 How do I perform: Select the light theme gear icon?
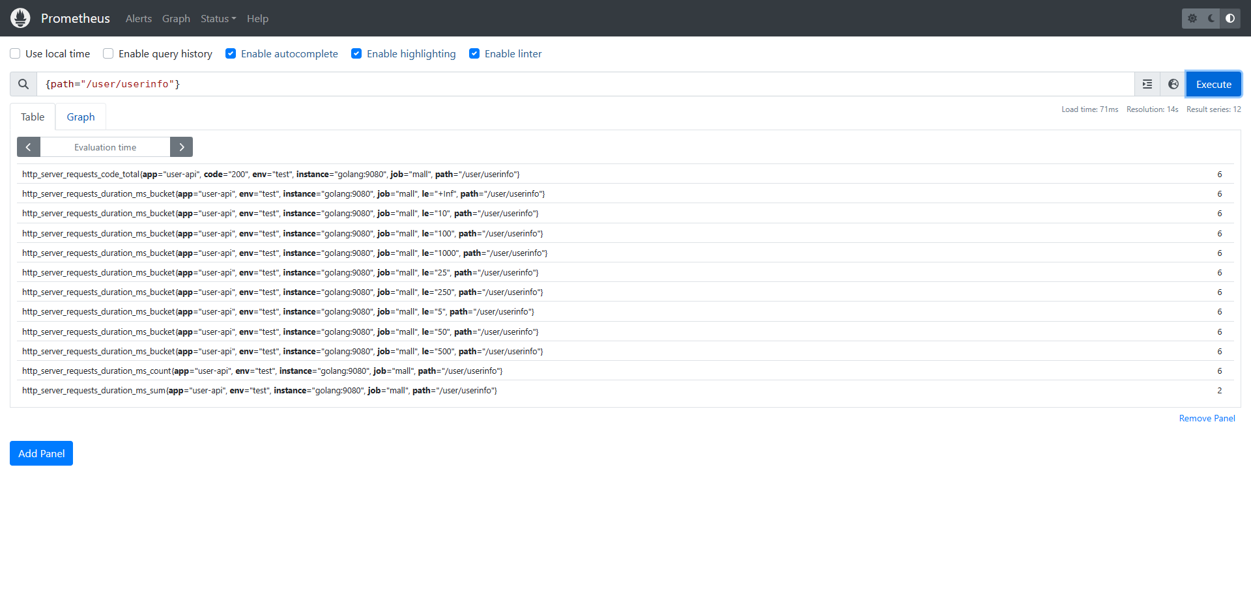[x=1192, y=18]
